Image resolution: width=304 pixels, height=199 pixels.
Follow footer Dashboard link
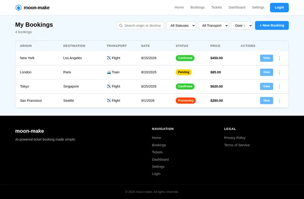coord(160,160)
